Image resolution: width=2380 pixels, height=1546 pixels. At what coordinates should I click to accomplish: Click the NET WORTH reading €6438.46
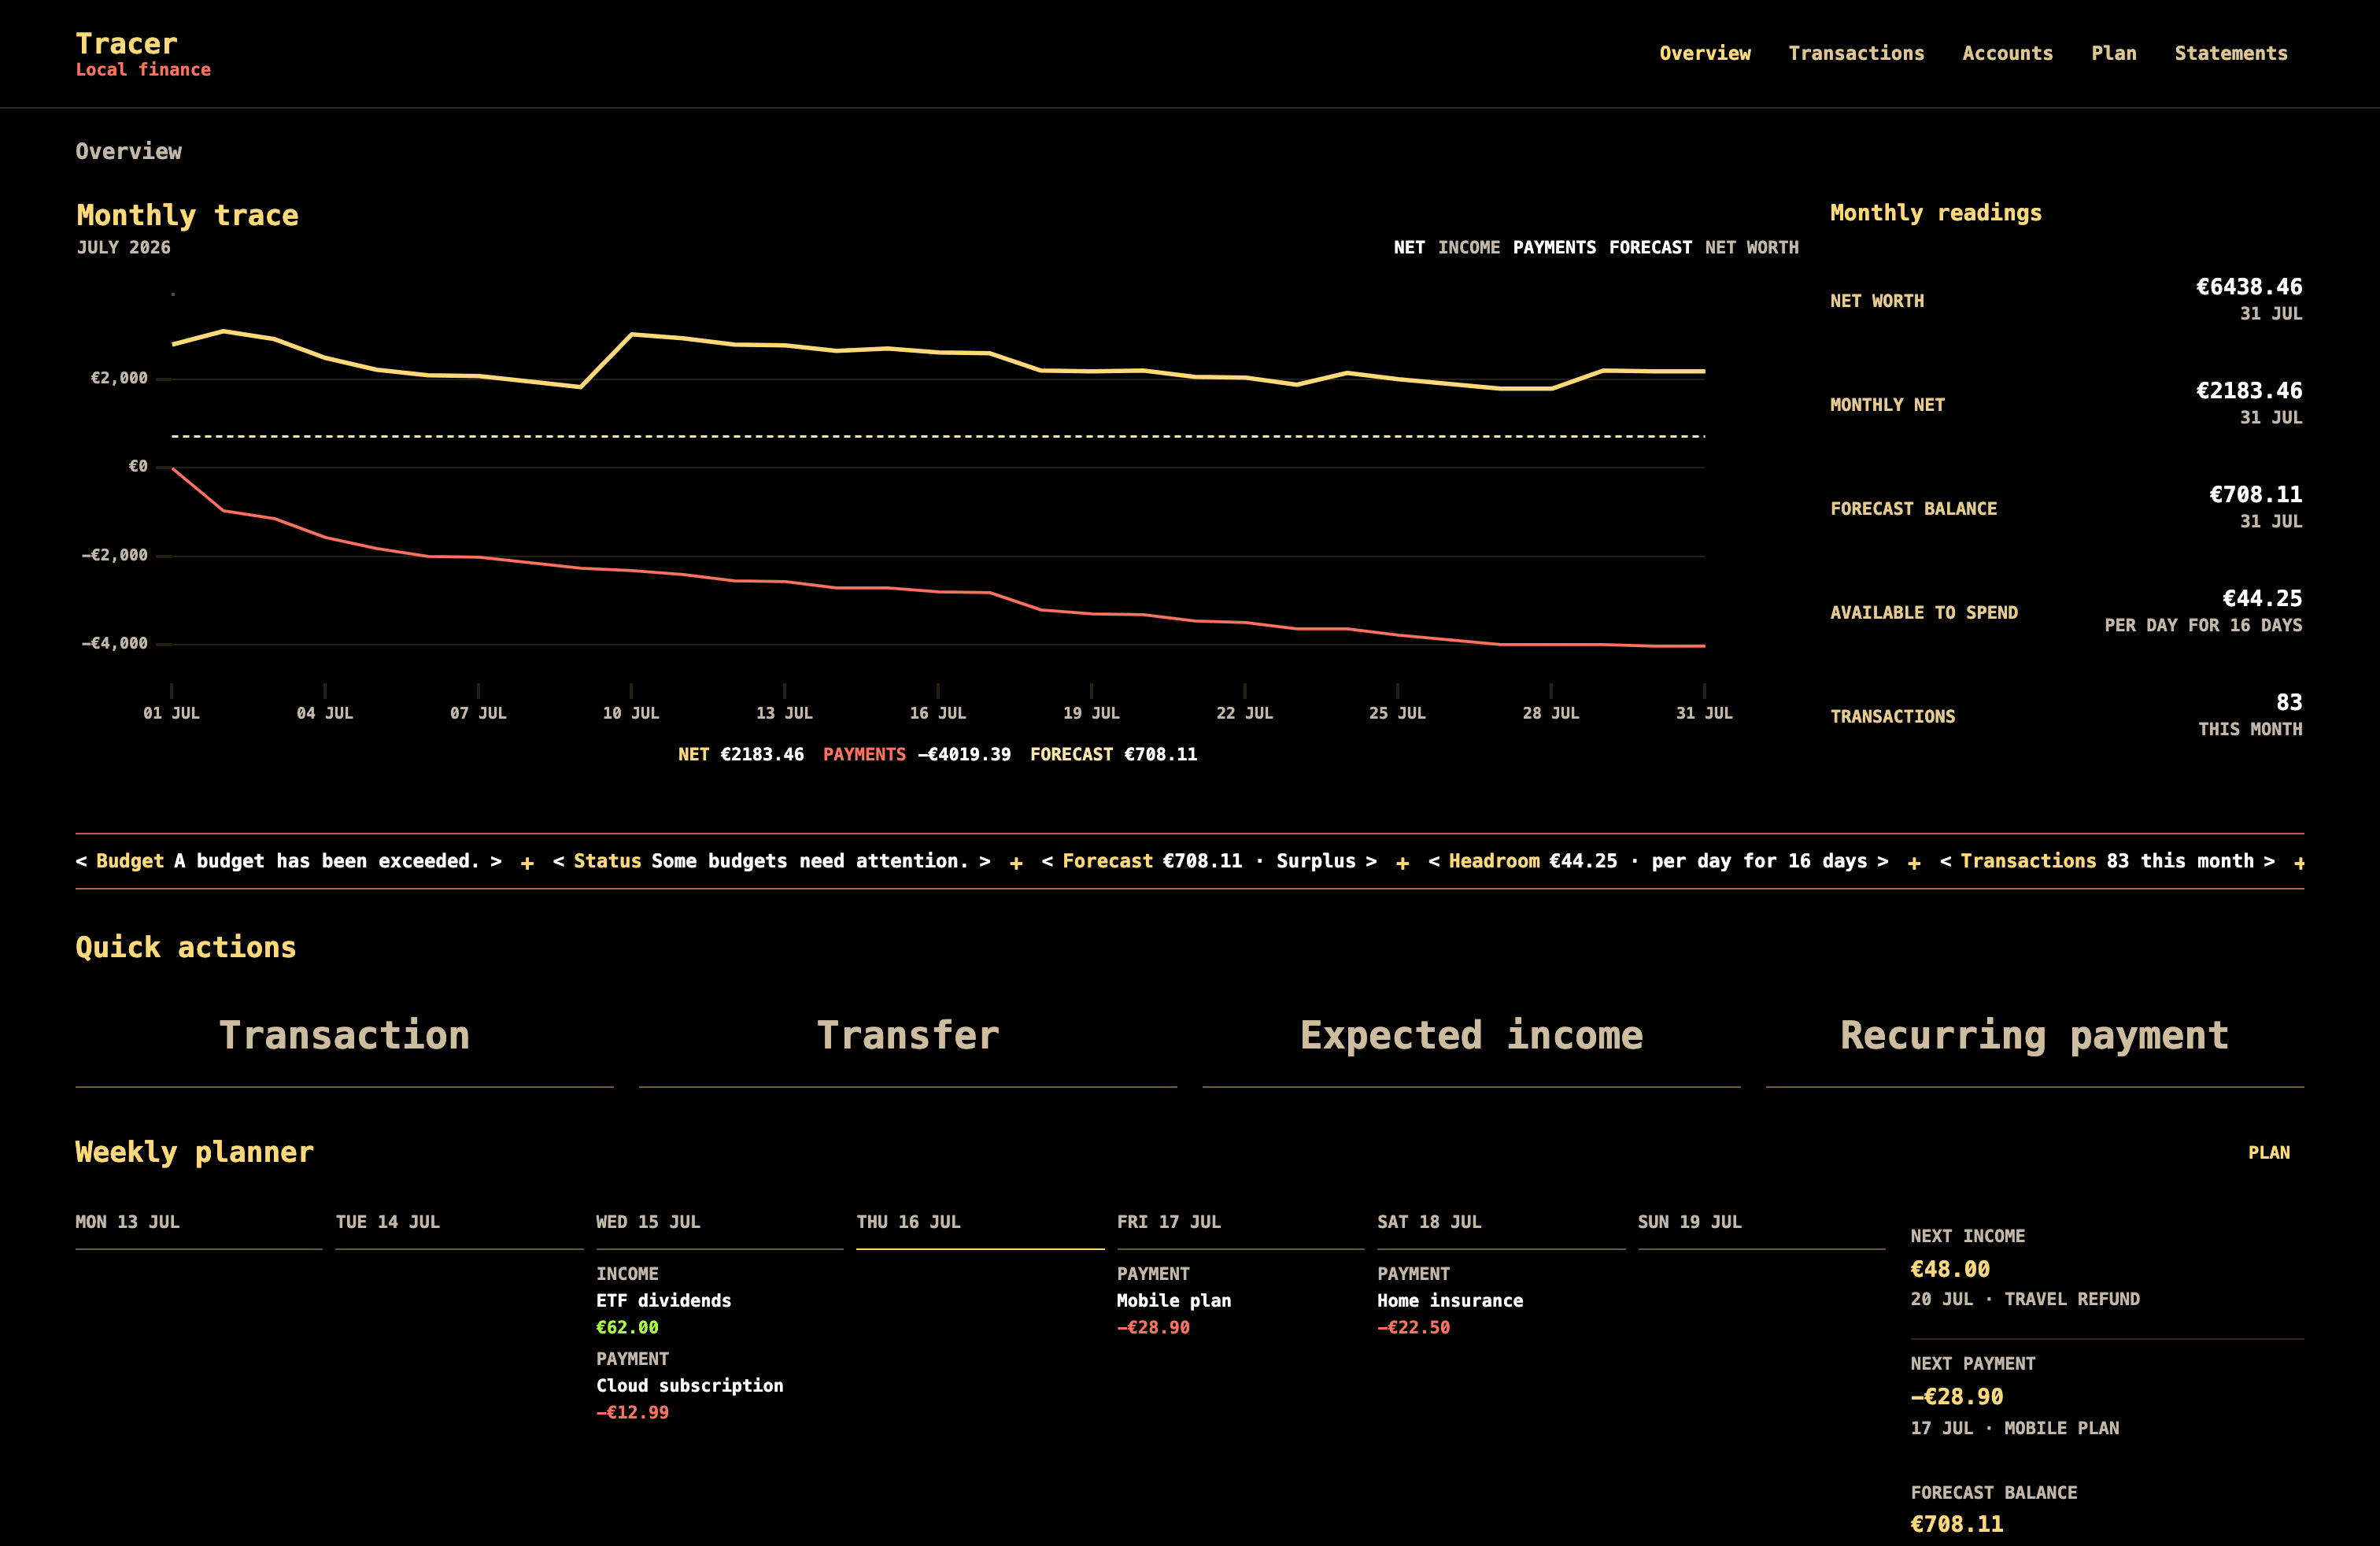[x=2249, y=287]
